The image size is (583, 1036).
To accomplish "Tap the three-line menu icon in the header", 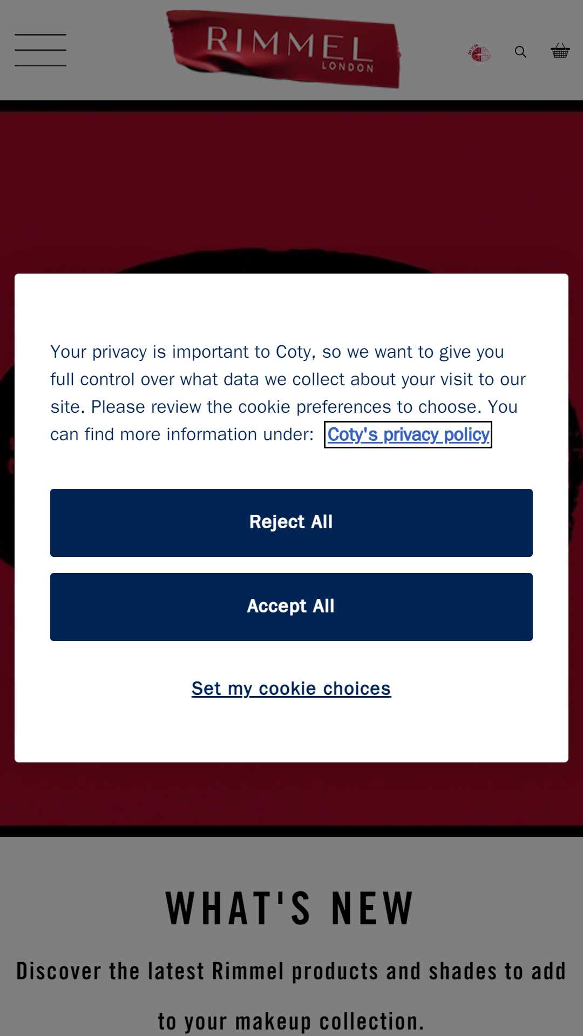I will 40,50.
